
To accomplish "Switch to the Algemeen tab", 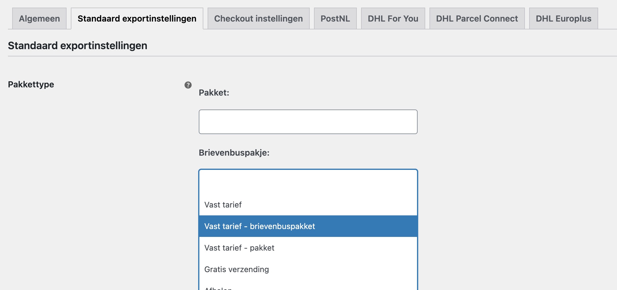I will [39, 19].
